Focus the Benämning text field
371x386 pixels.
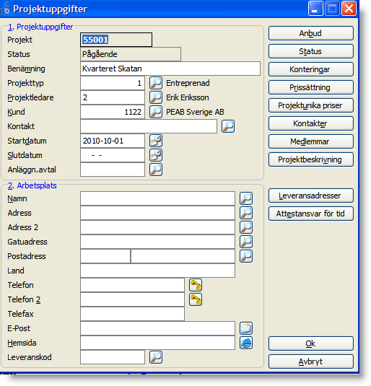coord(170,69)
